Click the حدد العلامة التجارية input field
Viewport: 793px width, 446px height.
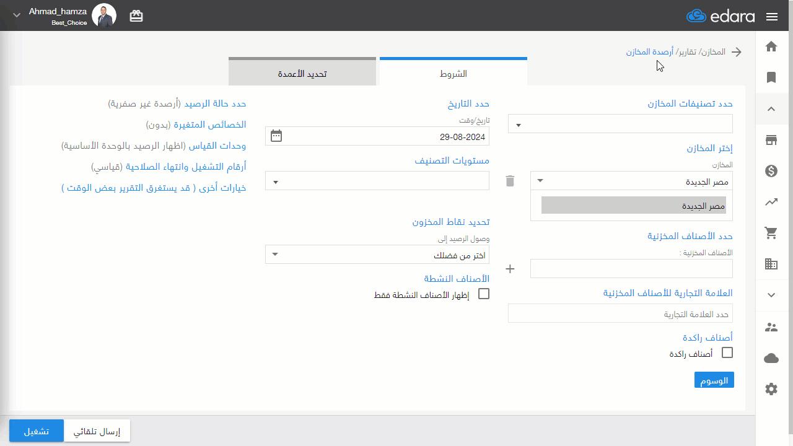[620, 313]
